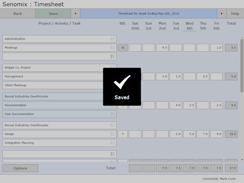
Task: Open list picker icon for Meetings row
Action: 112,48
